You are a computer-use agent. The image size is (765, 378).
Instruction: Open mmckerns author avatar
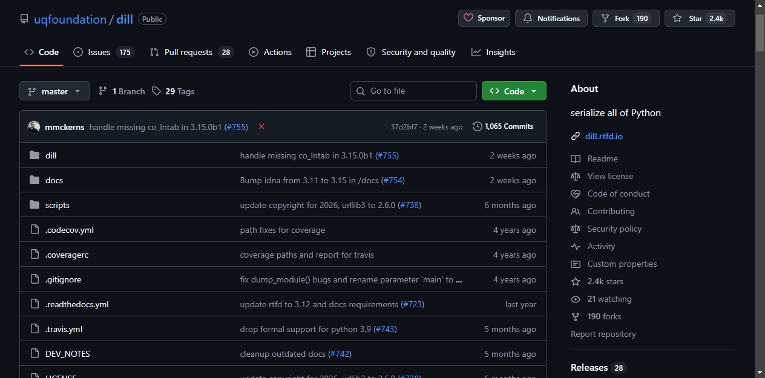point(34,127)
